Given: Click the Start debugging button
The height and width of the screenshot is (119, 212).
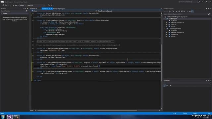Looking at the screenshot, I should tap(15, 5).
